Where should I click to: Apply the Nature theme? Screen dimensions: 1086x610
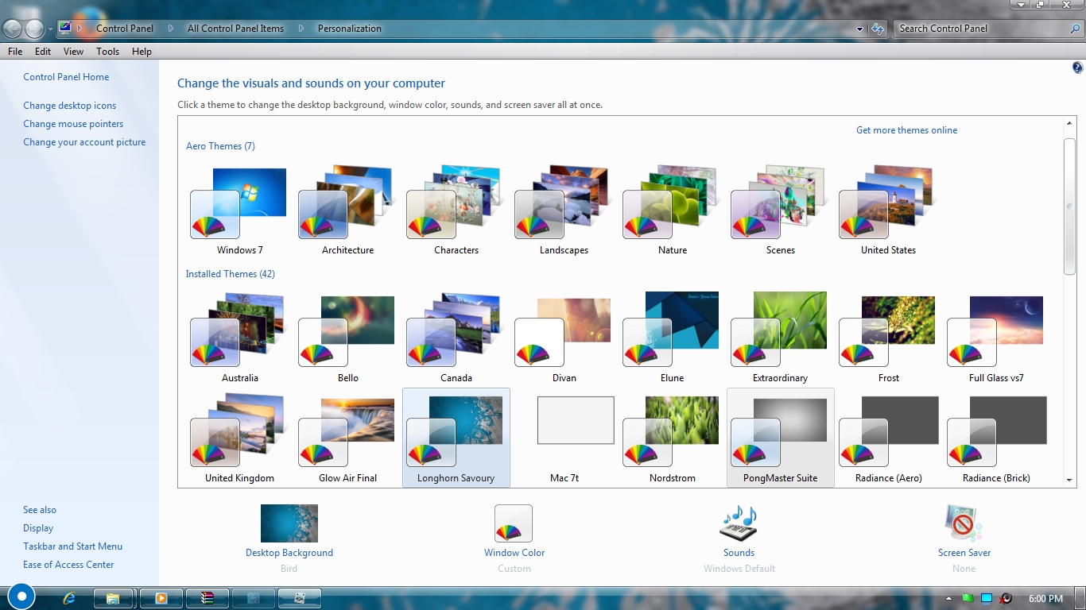coord(672,208)
